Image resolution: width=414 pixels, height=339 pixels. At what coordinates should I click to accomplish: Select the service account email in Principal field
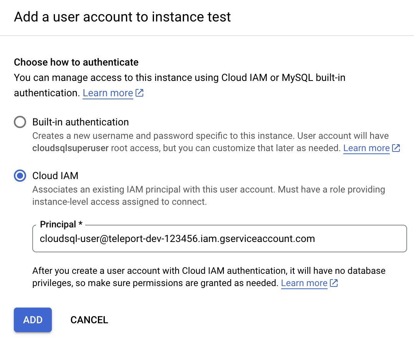tap(176, 239)
